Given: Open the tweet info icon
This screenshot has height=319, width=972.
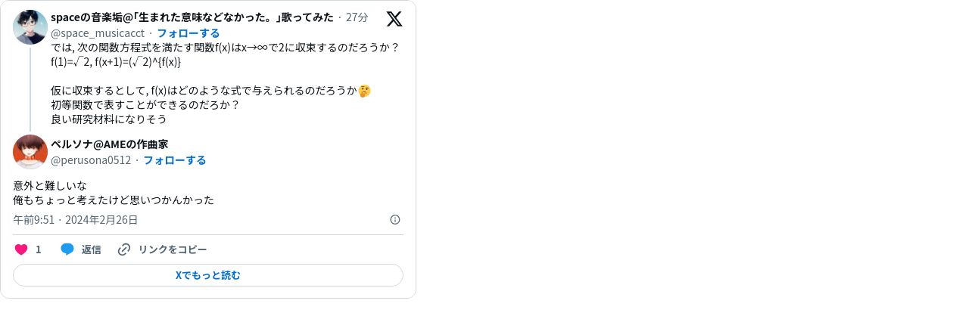Looking at the screenshot, I should tap(395, 219).
